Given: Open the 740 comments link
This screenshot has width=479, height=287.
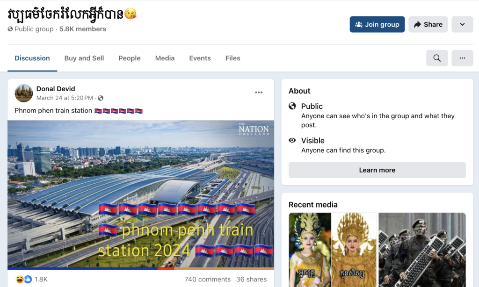Looking at the screenshot, I should 207,279.
